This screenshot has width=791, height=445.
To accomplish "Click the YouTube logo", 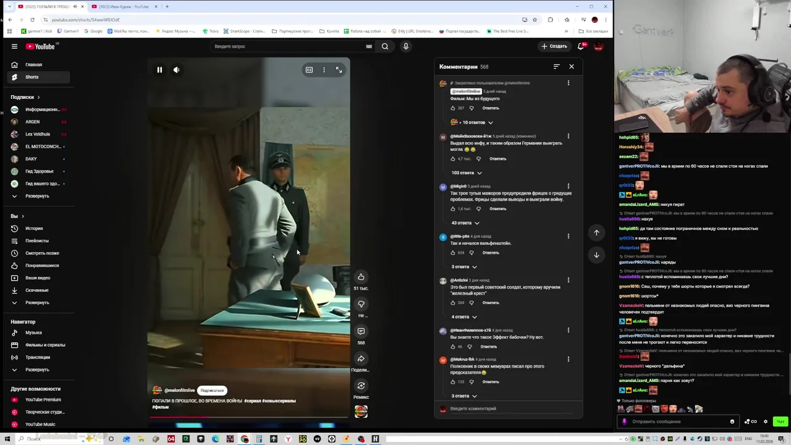I will 40,46.
